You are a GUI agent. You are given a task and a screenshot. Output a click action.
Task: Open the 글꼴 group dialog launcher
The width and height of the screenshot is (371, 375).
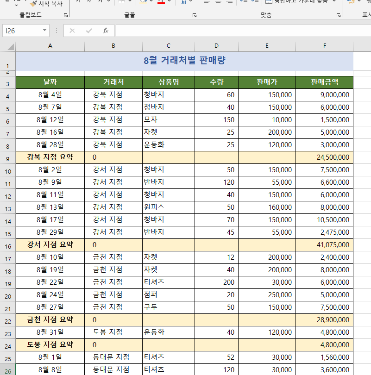[x=195, y=15]
